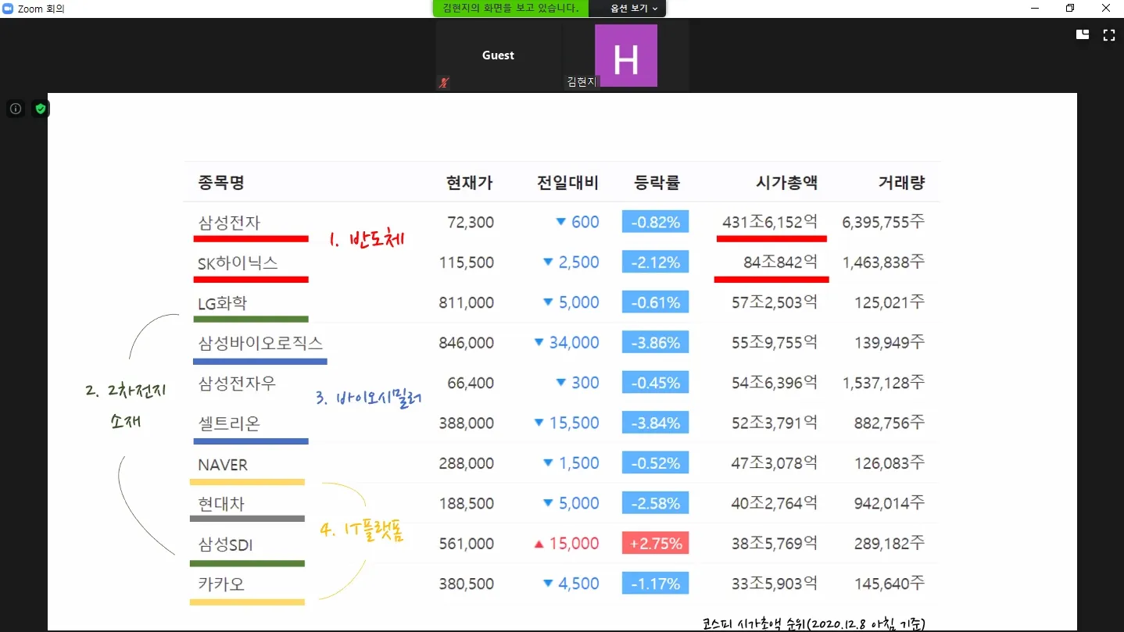Click the 코스피 시가총액 순위 caption
Image resolution: width=1124 pixels, height=632 pixels.
(814, 623)
